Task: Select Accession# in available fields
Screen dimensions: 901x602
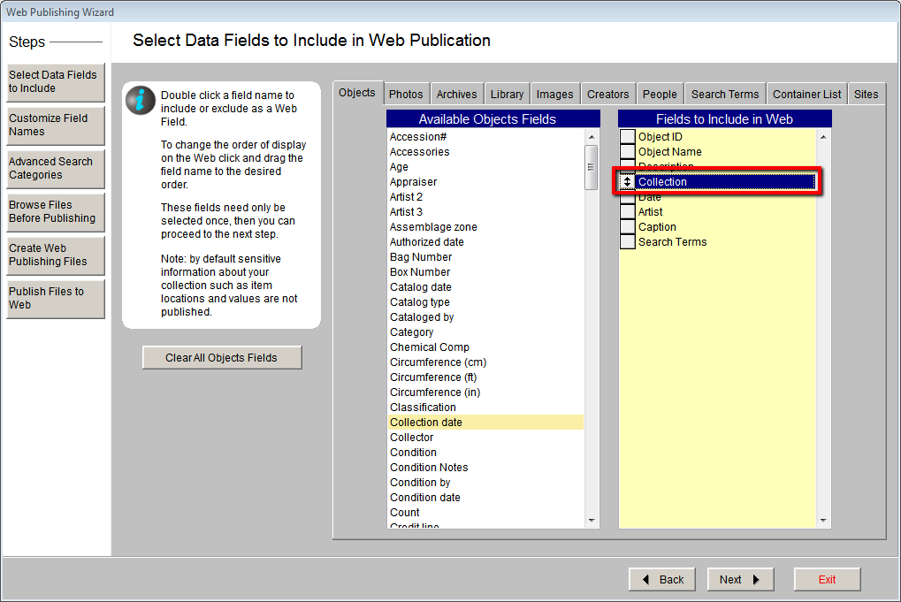Action: 486,137
